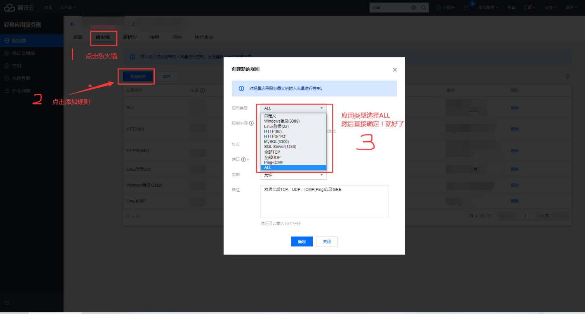
Task: Click the 密钥 sidebar icon
Action: [7, 66]
